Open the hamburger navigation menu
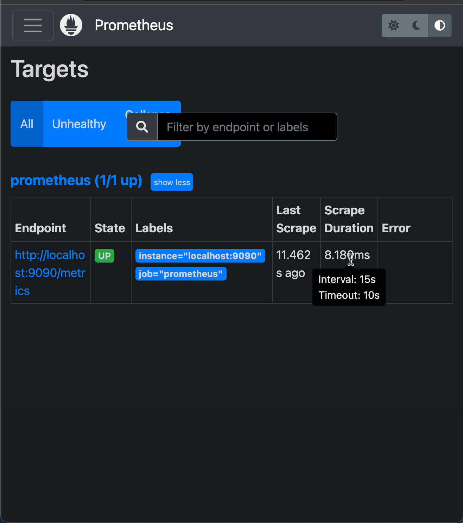Viewport: 463px width, 523px height. 32,25
